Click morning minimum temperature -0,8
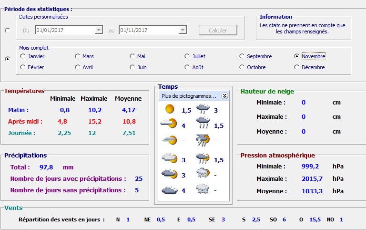366x230 pixels. (64, 110)
